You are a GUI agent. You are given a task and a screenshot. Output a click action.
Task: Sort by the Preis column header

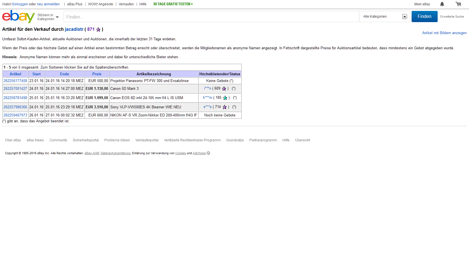pos(97,74)
